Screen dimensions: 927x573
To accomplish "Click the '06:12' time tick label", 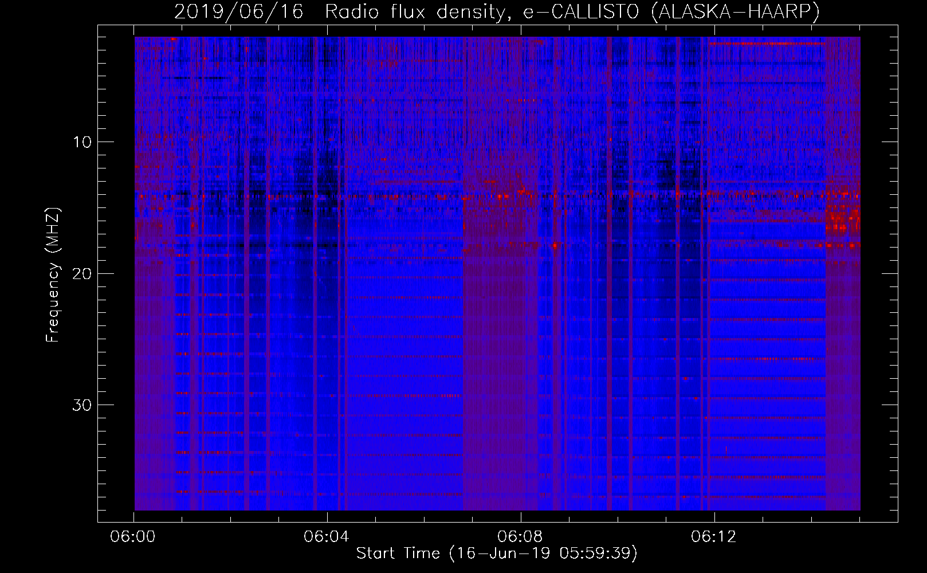I will (x=714, y=537).
